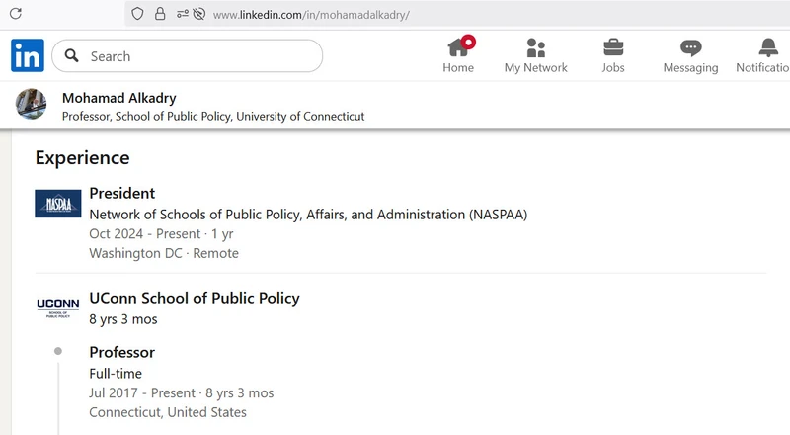Open the NASPAA organization logo
Viewport: 790px width, 435px height.
57,204
